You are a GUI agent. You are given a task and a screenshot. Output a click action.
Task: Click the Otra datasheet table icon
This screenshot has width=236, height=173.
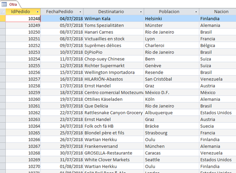(4, 4)
